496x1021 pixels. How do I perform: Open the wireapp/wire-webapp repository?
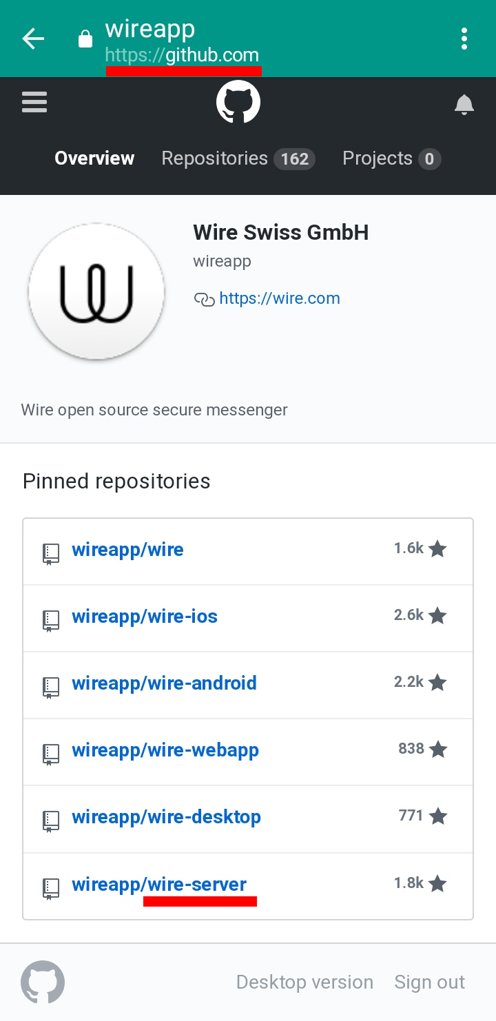[165, 750]
